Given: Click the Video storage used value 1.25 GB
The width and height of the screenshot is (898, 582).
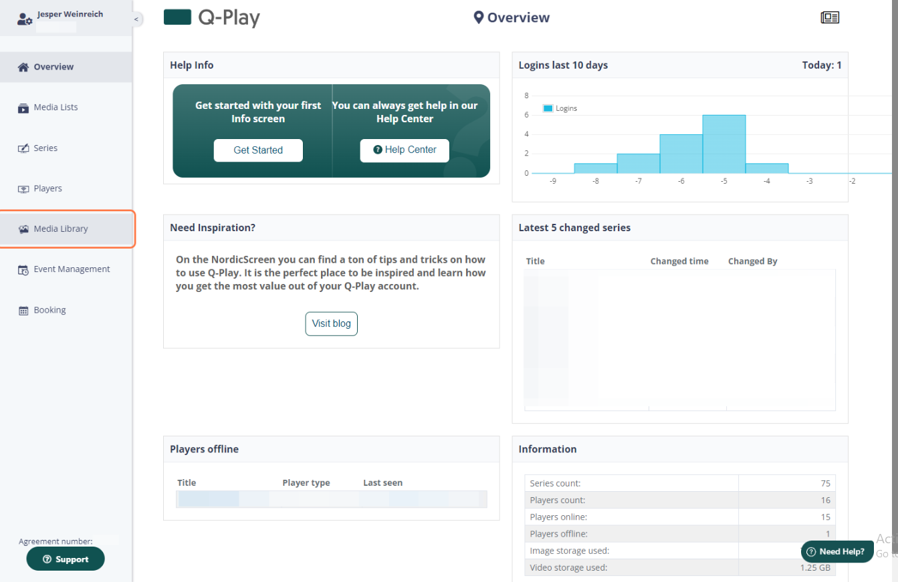Looking at the screenshot, I should (815, 567).
